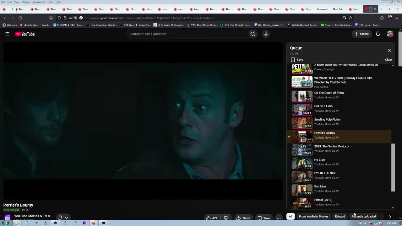Click the Perrier's Bounty video player
Viewport: 402px width, 226px height.
pos(143,121)
